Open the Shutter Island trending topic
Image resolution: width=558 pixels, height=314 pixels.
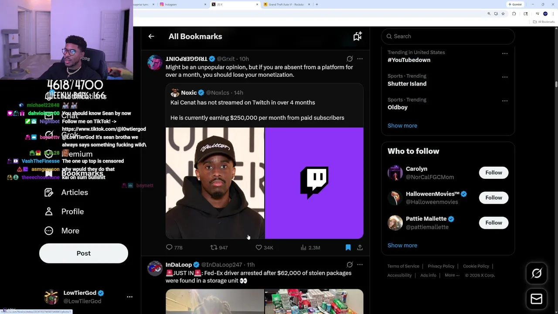click(x=407, y=84)
